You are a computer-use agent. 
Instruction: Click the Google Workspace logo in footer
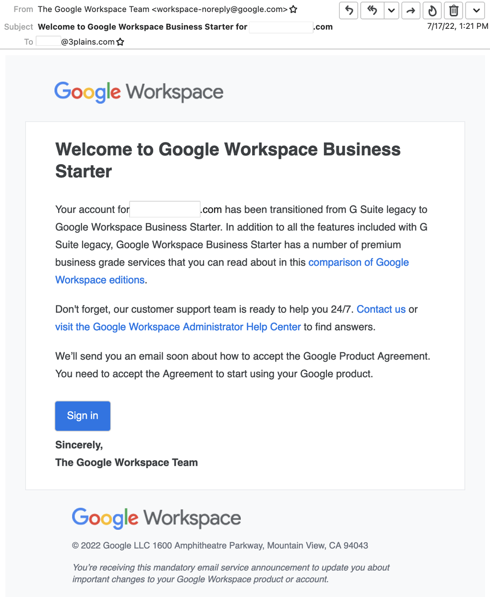(x=156, y=518)
